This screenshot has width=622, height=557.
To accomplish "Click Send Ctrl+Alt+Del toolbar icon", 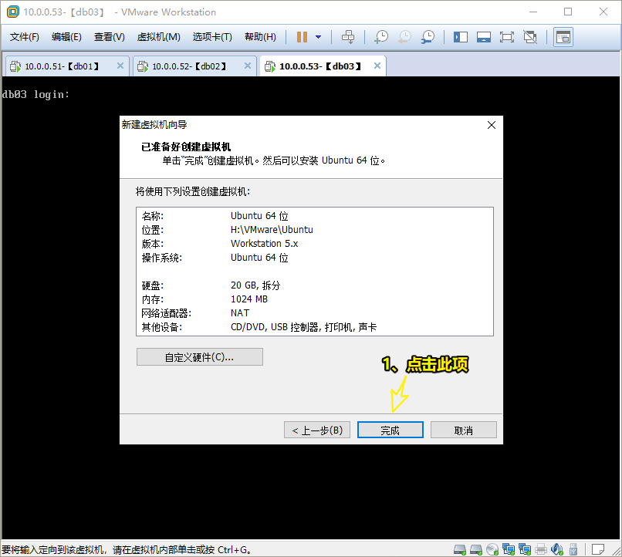I will point(348,37).
